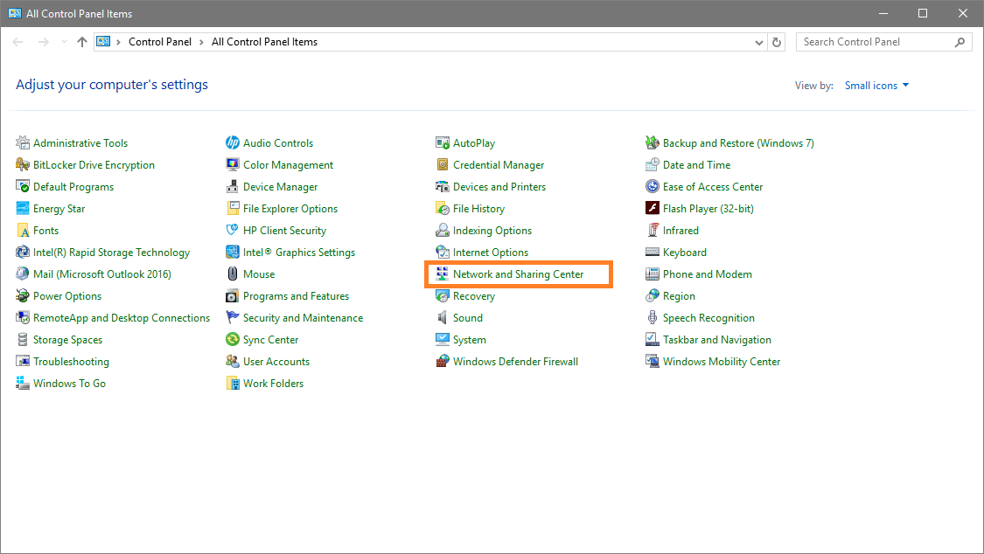Open the Sync Center icon

click(232, 340)
